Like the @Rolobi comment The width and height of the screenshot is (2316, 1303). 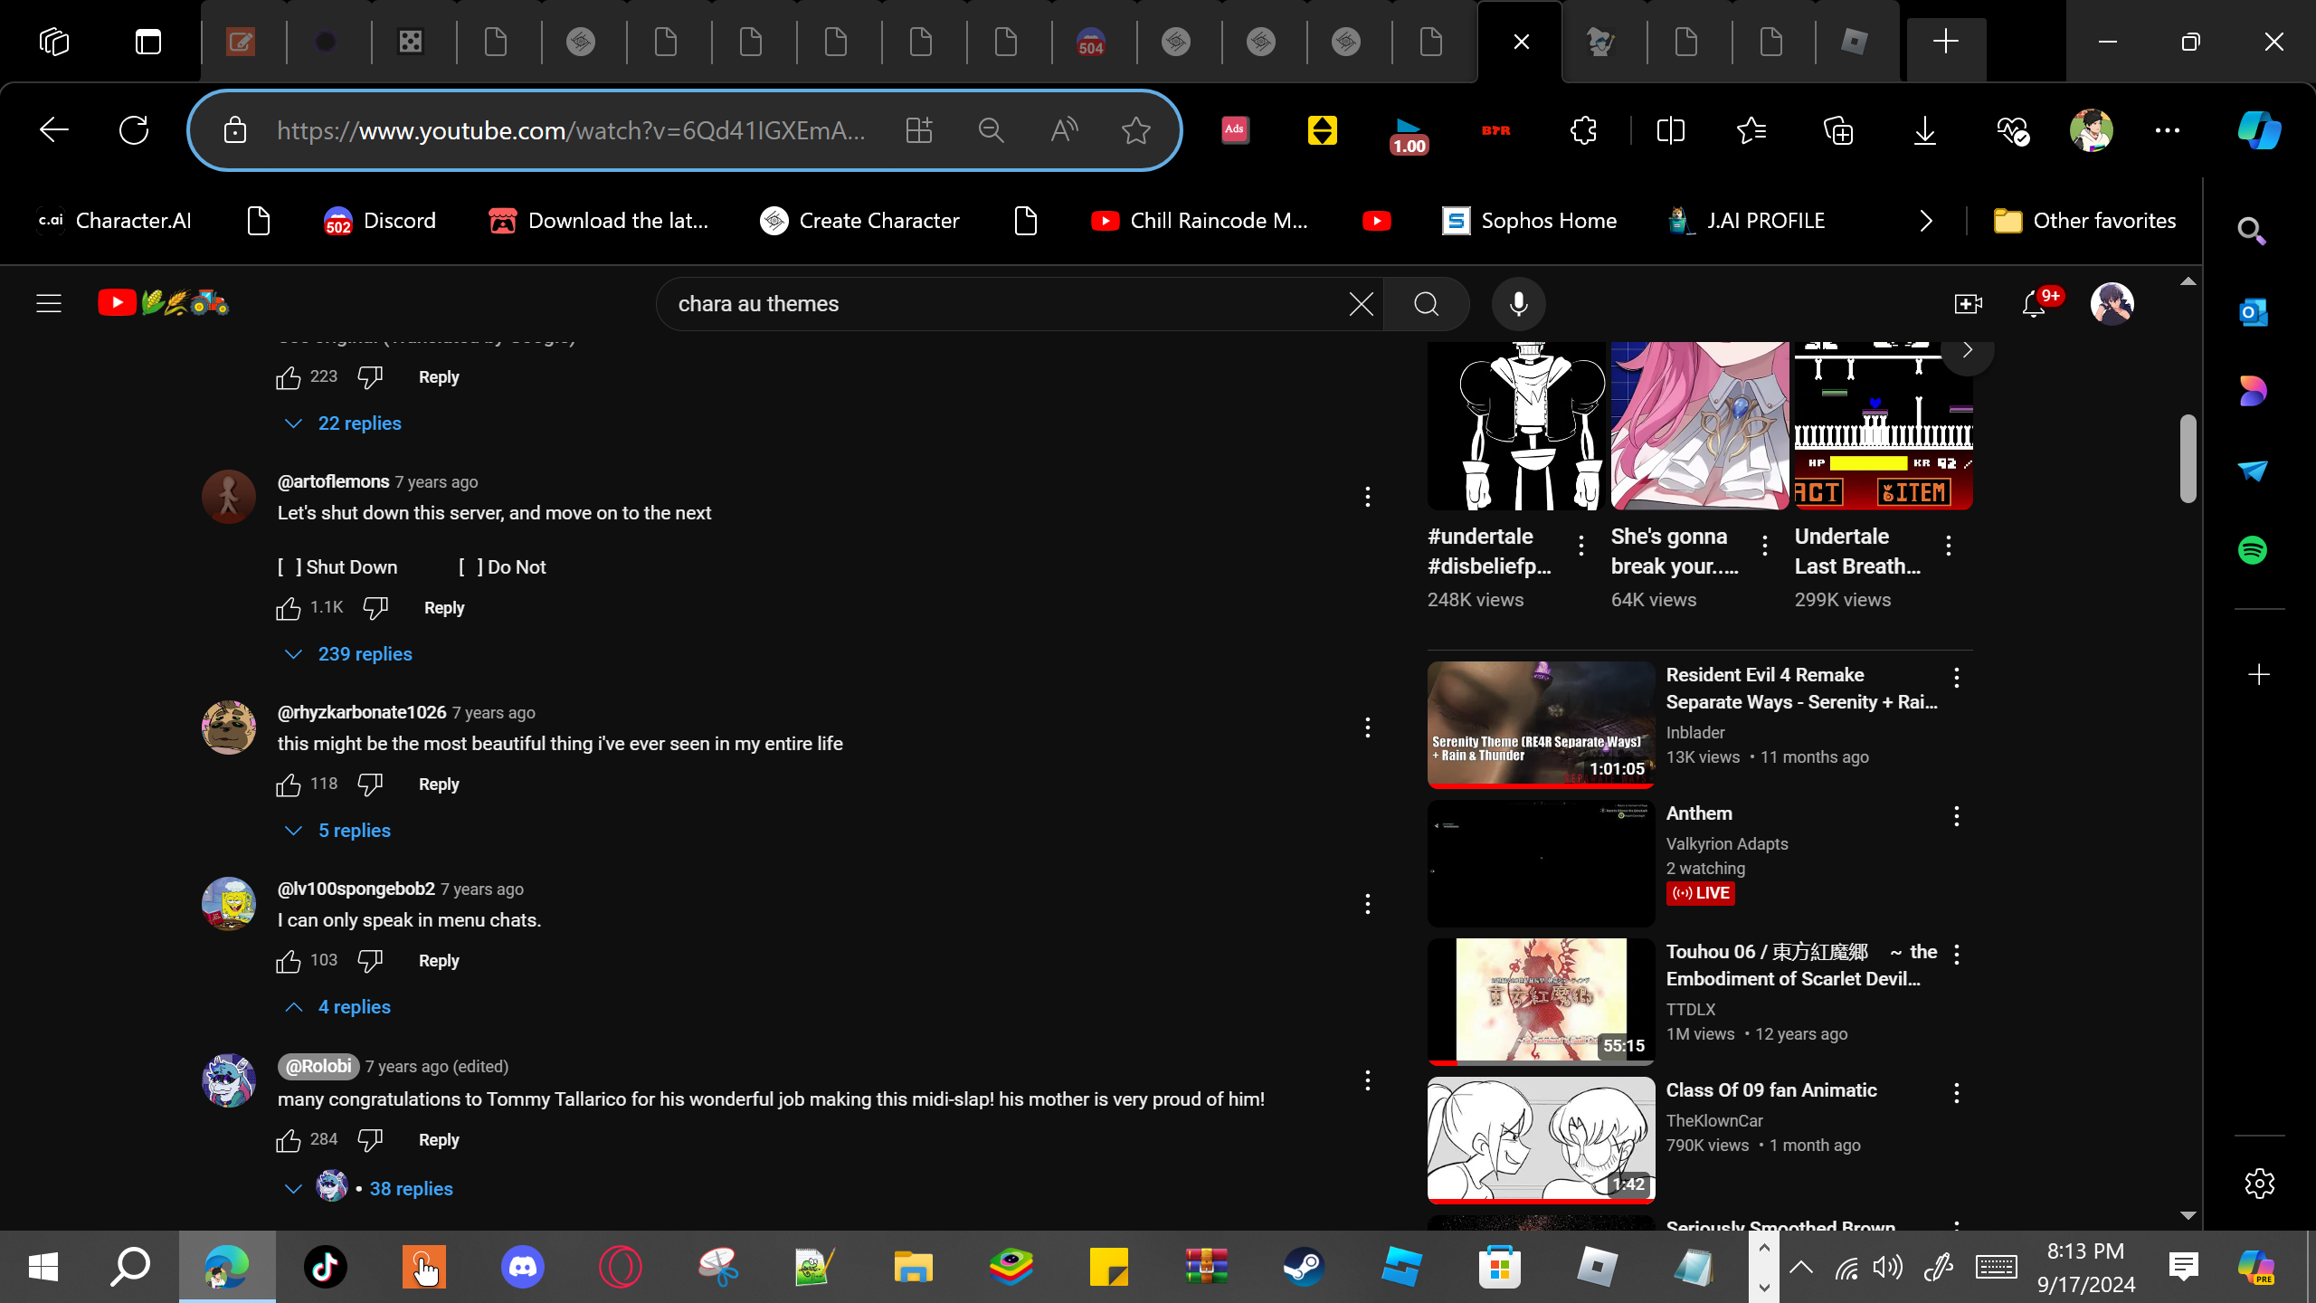click(x=289, y=1140)
